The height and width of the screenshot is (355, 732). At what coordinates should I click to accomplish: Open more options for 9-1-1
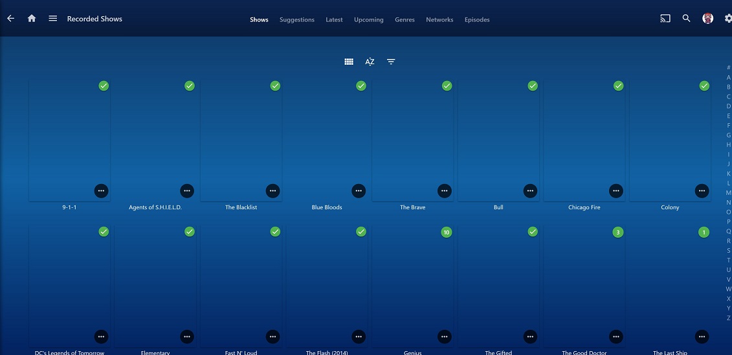coord(102,190)
